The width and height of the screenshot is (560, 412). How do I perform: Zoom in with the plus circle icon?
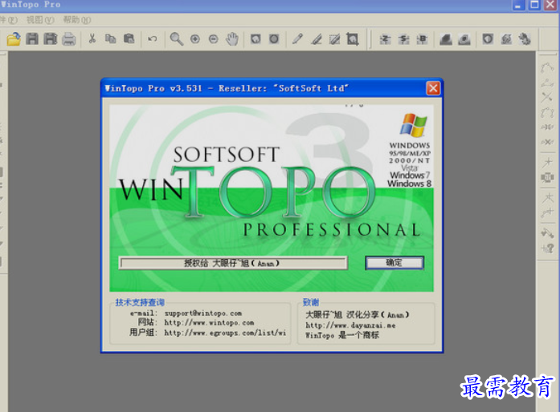click(195, 38)
